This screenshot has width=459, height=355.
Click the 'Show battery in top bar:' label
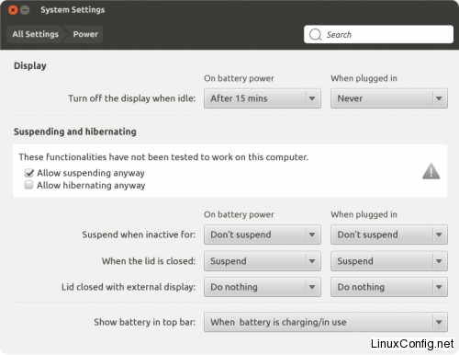144,322
